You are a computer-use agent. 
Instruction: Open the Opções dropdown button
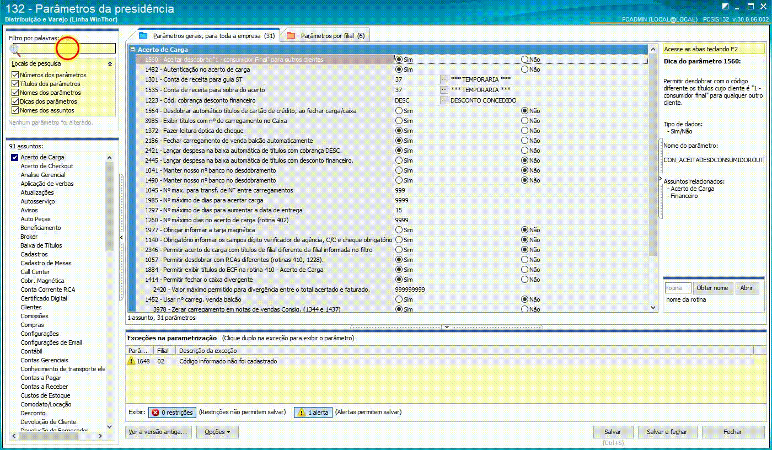coord(217,432)
